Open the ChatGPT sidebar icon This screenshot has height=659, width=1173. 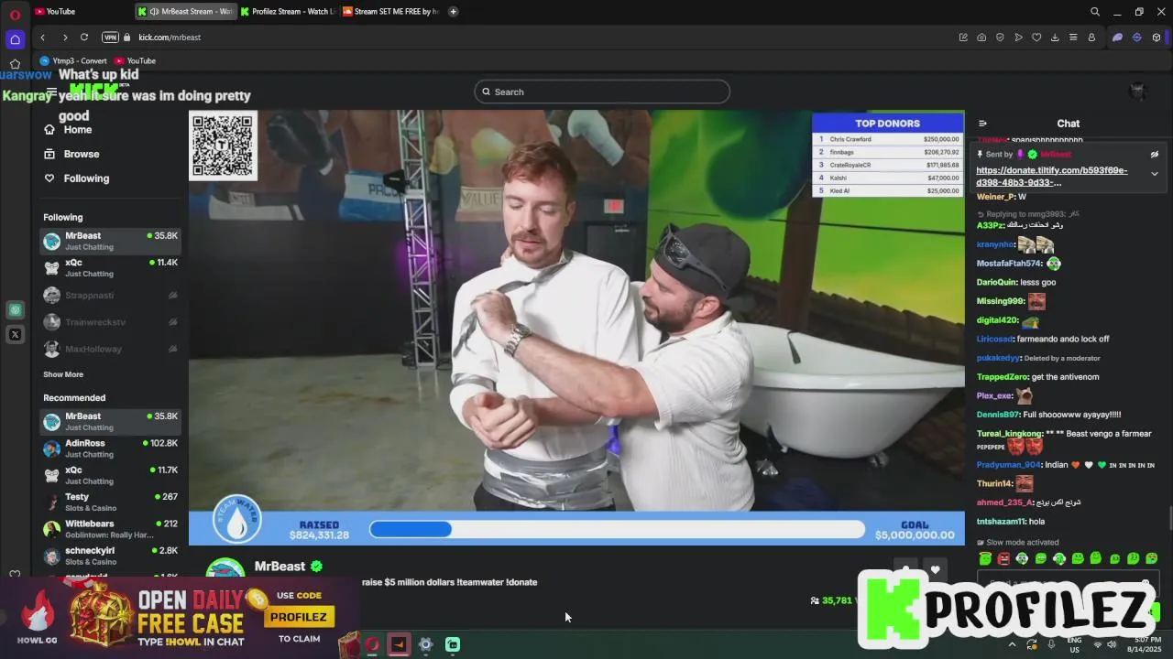tap(15, 310)
